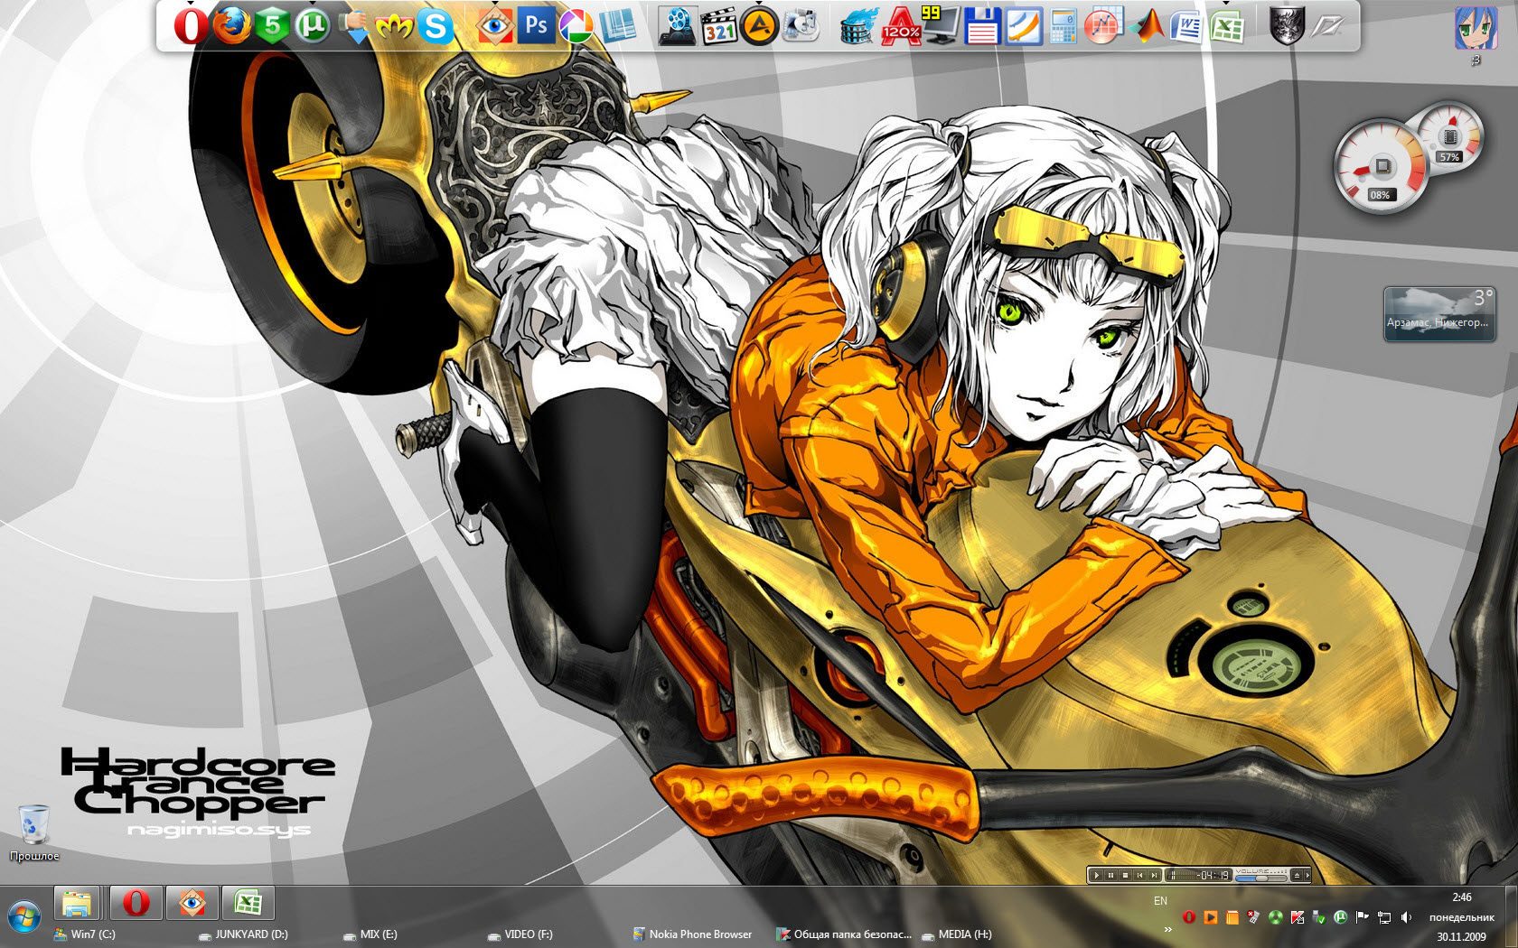Viewport: 1518px width, 948px height.
Task: Open the MIX (E:) drive shortcut
Action: [370, 934]
